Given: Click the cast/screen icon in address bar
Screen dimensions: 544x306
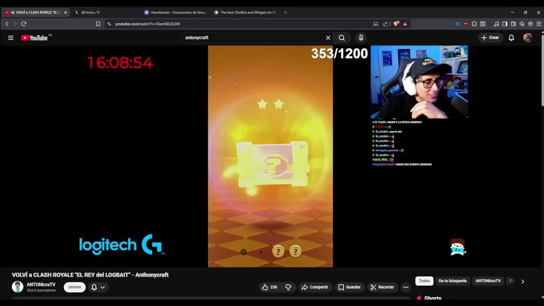Looking at the screenshot, I should tap(376, 24).
